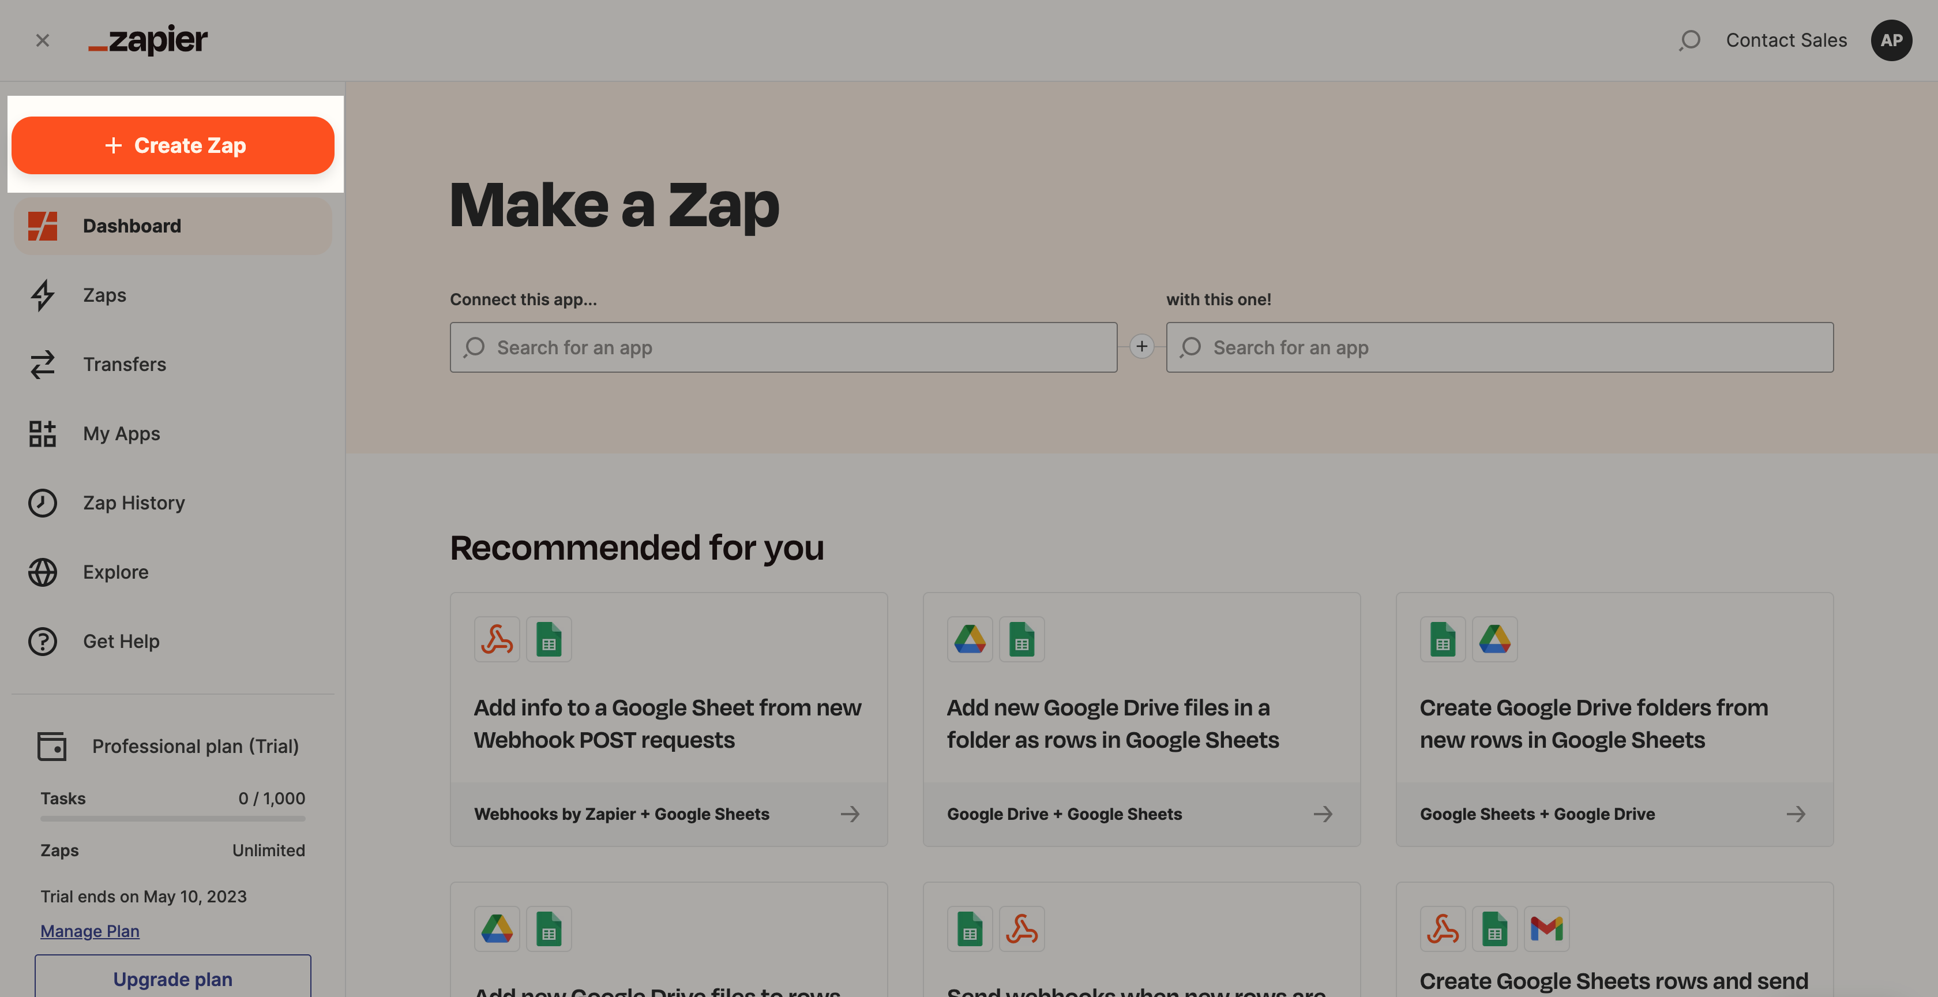The height and width of the screenshot is (997, 1938).
Task: Open 'Add info to a Google Sheet' card
Action: 669,719
